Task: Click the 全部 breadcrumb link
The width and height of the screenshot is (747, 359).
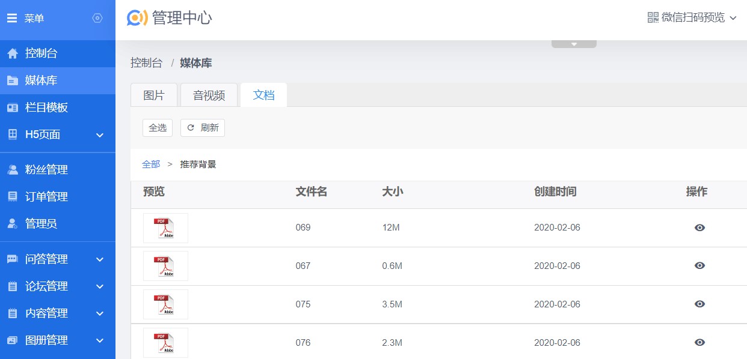Action: 151,164
